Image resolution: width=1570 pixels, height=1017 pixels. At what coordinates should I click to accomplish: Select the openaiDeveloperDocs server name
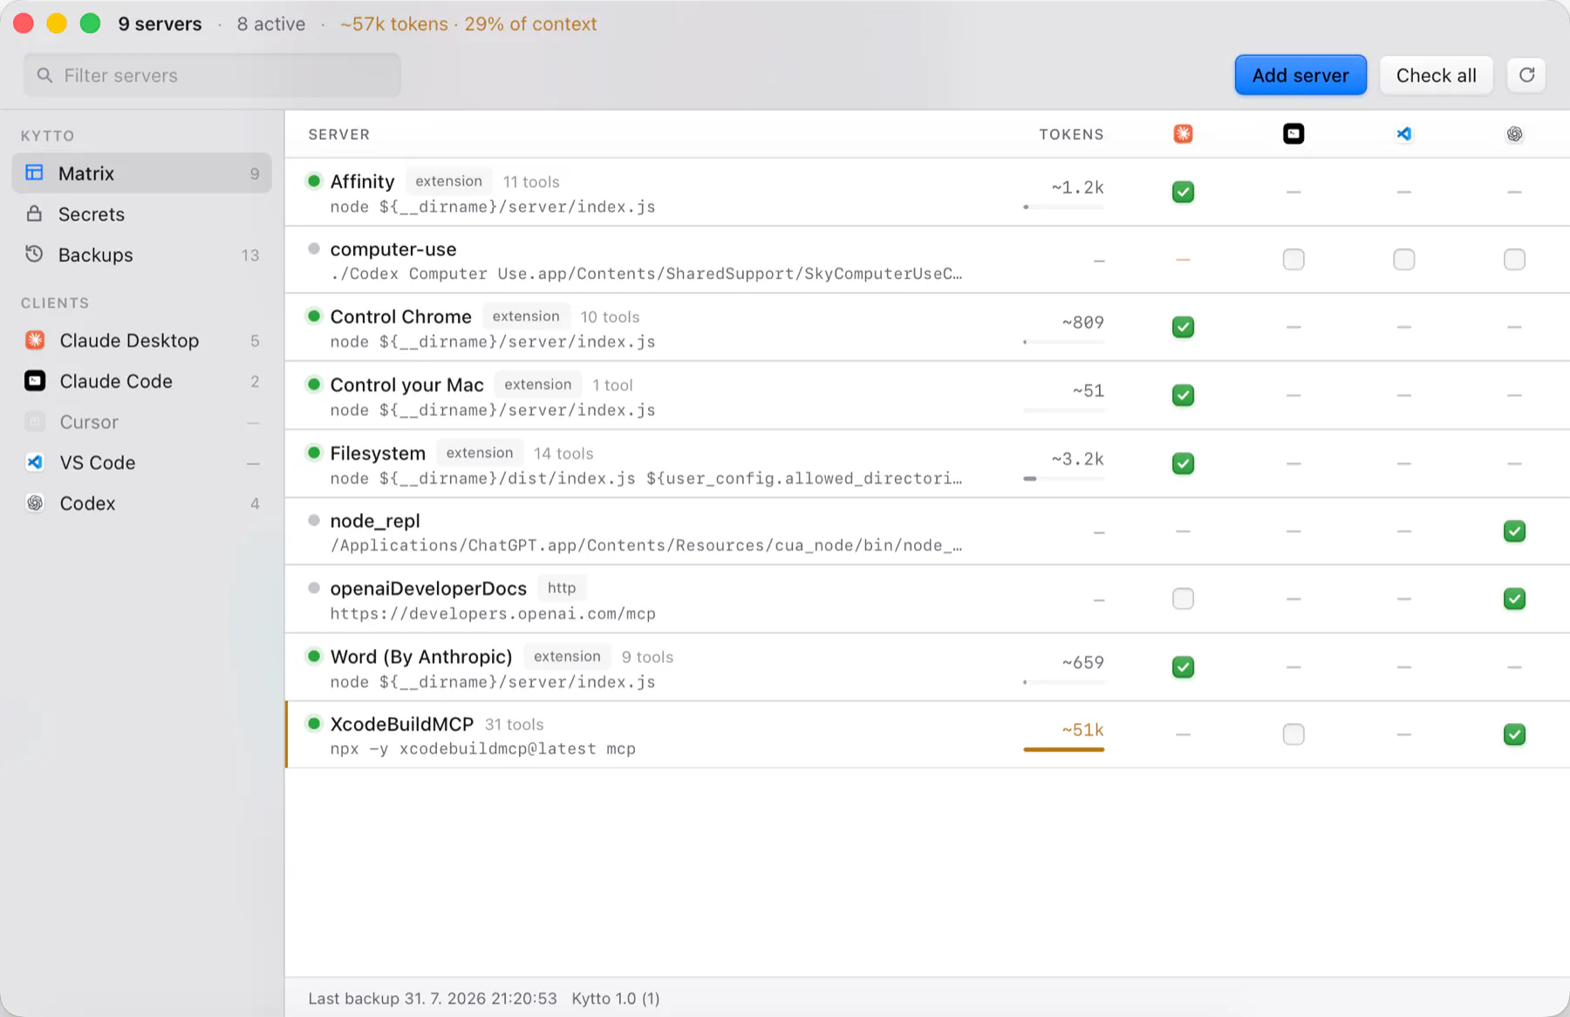tap(428, 589)
